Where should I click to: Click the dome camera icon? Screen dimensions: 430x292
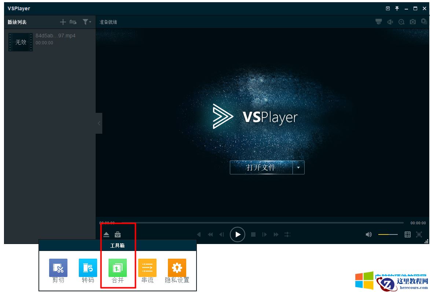click(x=379, y=22)
